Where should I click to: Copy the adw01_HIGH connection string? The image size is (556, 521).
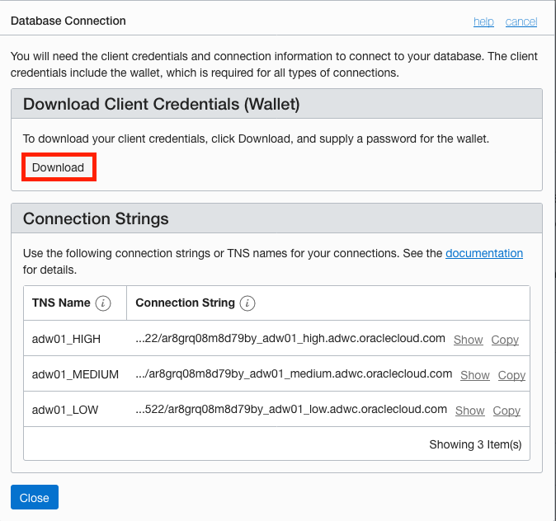coord(505,340)
